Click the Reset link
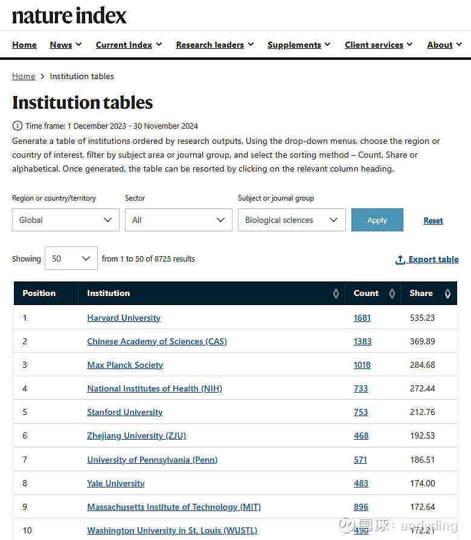This screenshot has height=540, width=471. (x=433, y=220)
